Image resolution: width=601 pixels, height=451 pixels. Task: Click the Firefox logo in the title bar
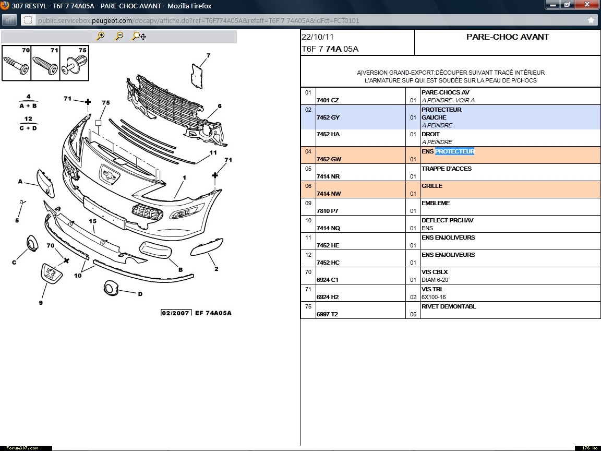click(x=5, y=5)
